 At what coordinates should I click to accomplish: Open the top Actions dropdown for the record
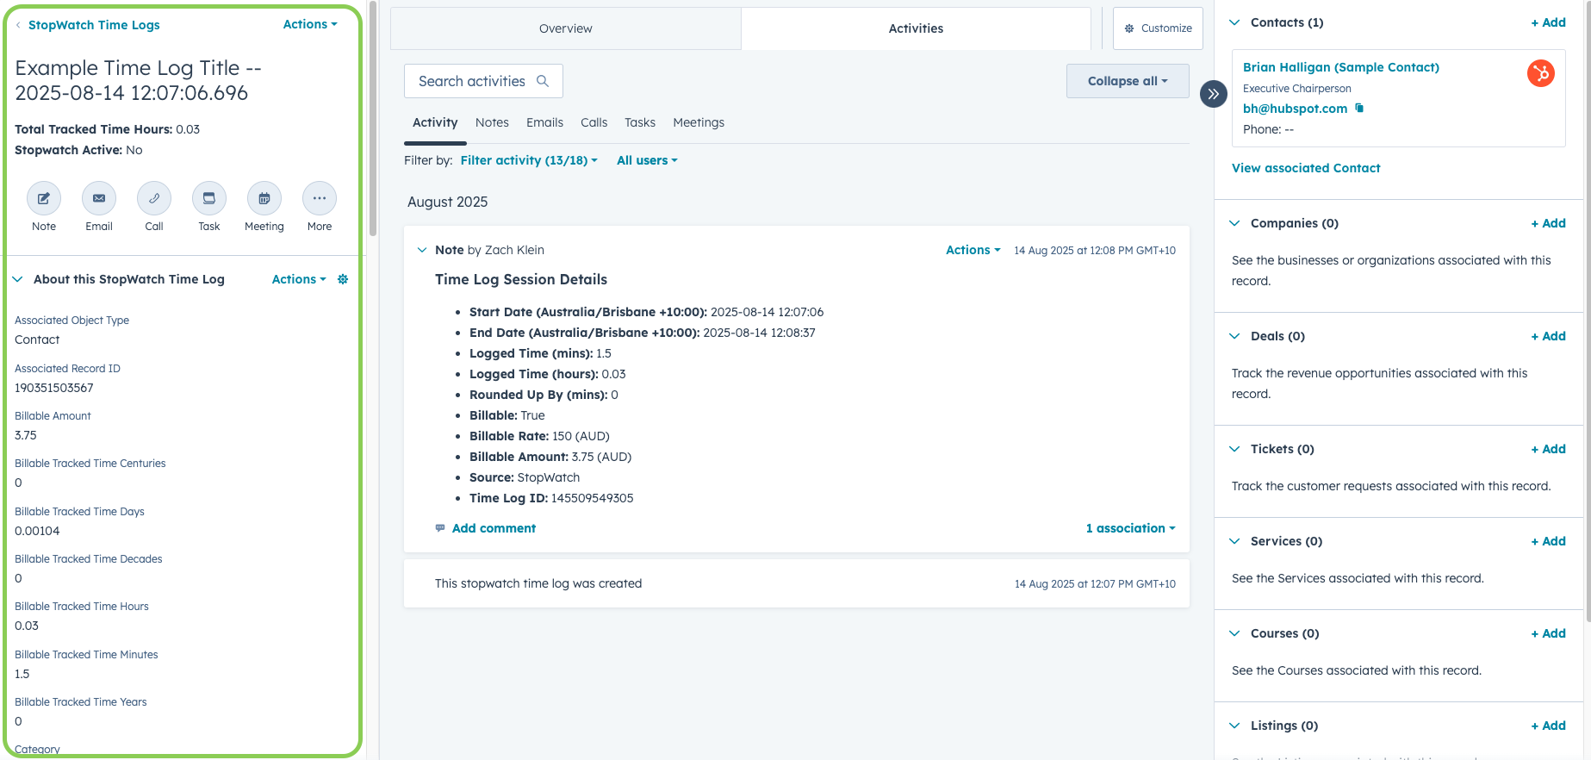(x=310, y=24)
